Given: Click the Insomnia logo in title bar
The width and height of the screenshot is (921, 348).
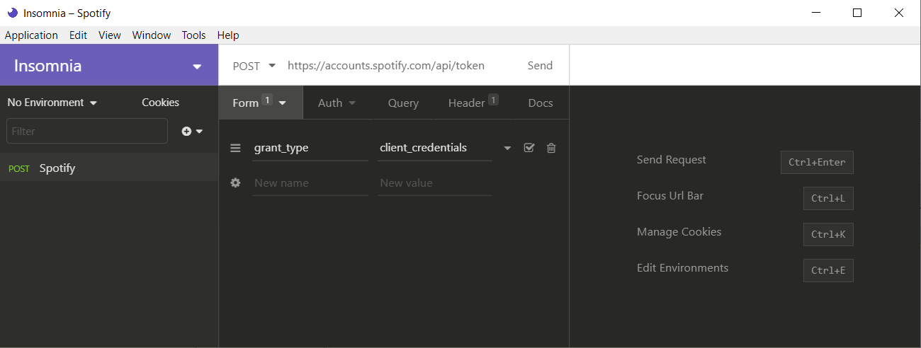Looking at the screenshot, I should pyautogui.click(x=12, y=13).
